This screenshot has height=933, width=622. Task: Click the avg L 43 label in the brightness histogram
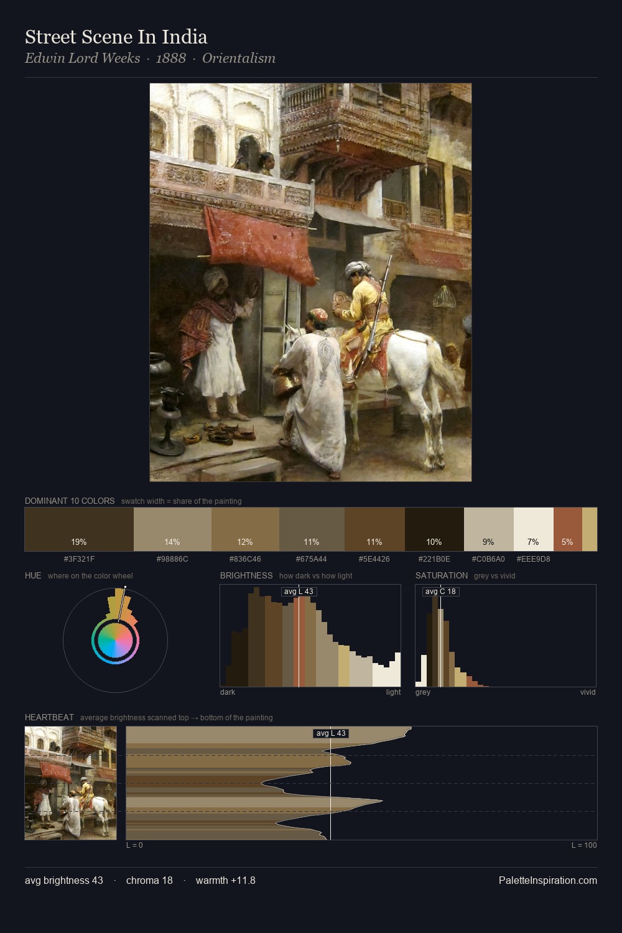coord(299,592)
